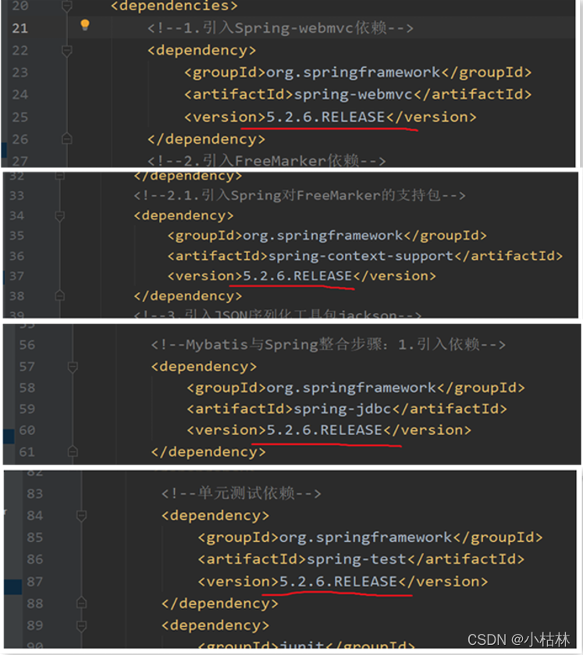Click line number 86 in the gutter
The width and height of the screenshot is (583, 655).
coord(34,559)
